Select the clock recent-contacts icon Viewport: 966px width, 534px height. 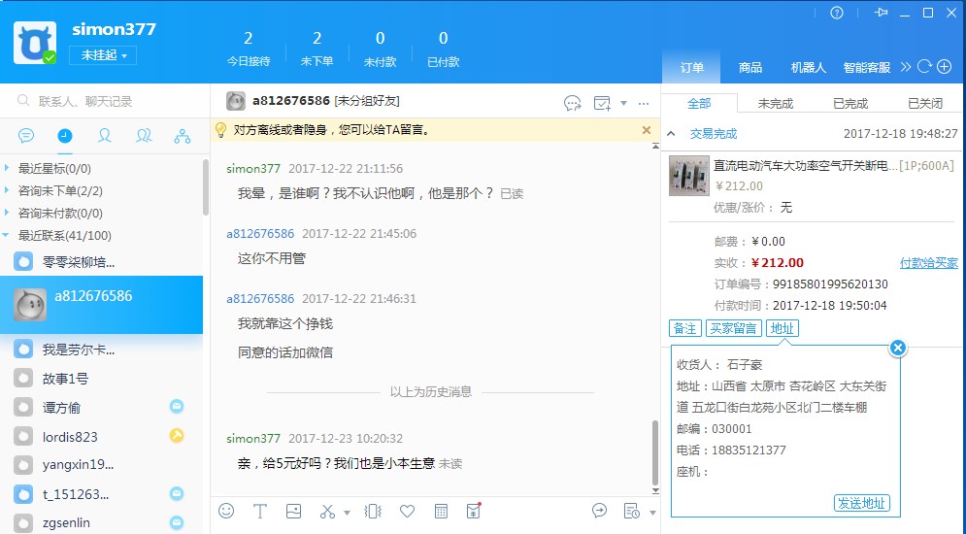65,136
